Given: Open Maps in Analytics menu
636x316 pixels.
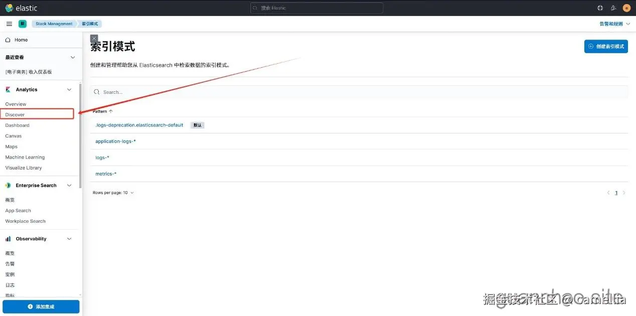Looking at the screenshot, I should pos(11,146).
